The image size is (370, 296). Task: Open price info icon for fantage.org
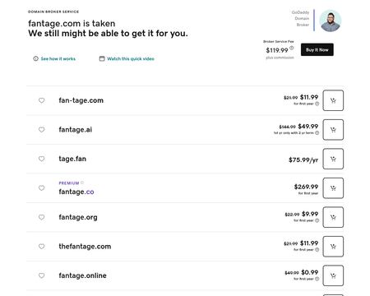317,220
